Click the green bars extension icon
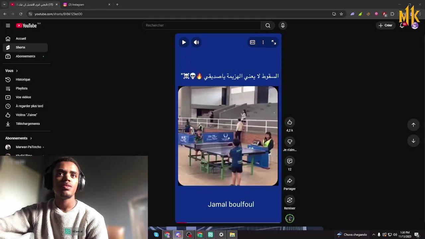The height and width of the screenshot is (239, 425). click(x=360, y=14)
